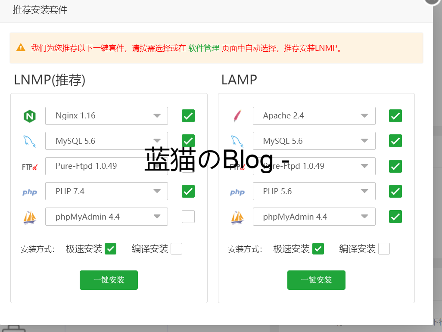Enable the LNMP phpMyAdmin 4.4 checkbox
The height and width of the screenshot is (332, 442).
188,217
